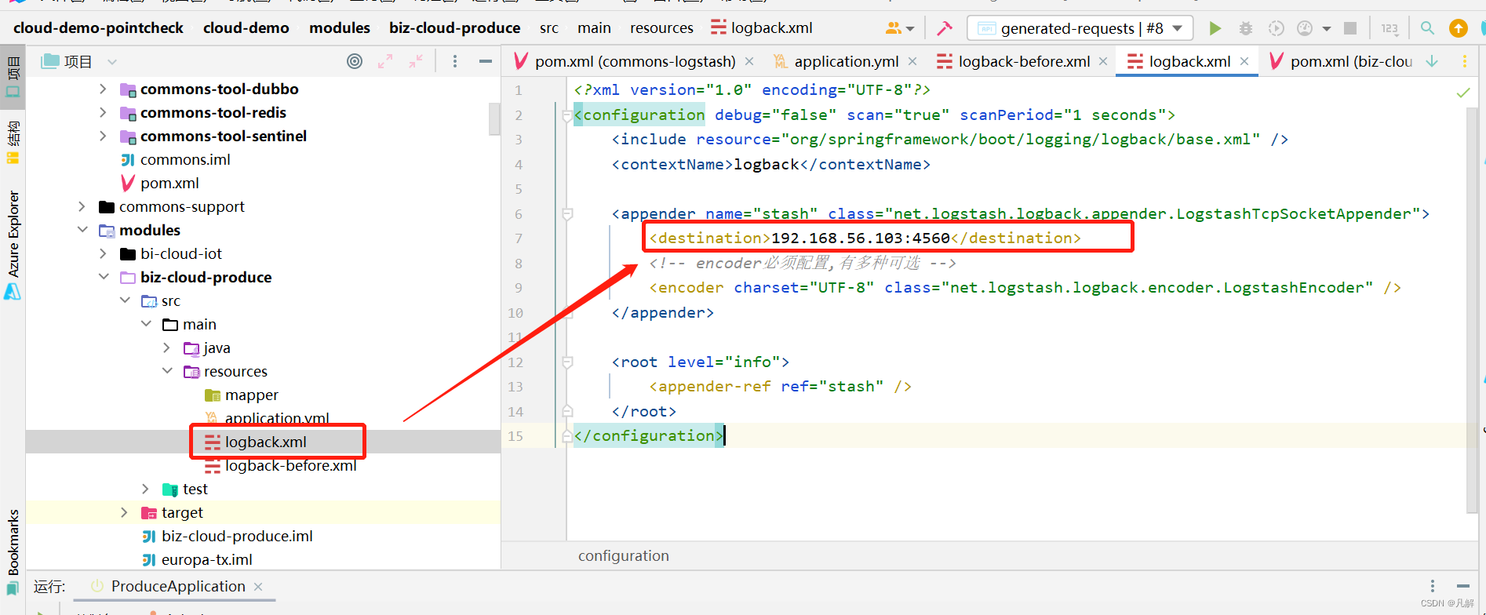Run the generated-requests configuration
This screenshot has width=1486, height=615.
point(1215,28)
